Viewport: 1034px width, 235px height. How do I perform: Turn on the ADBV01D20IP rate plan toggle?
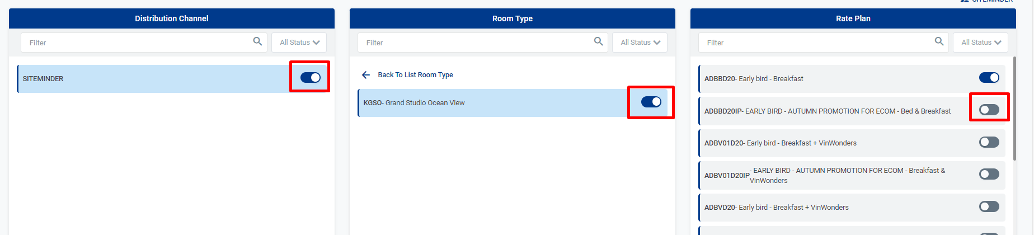(x=989, y=174)
